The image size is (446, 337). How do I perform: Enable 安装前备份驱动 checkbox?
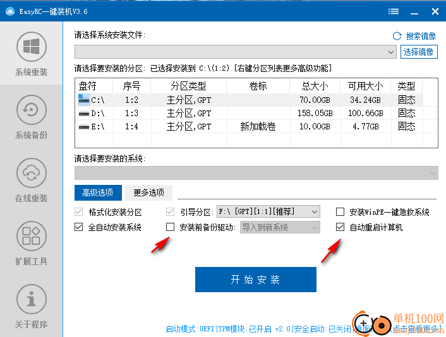click(x=170, y=227)
